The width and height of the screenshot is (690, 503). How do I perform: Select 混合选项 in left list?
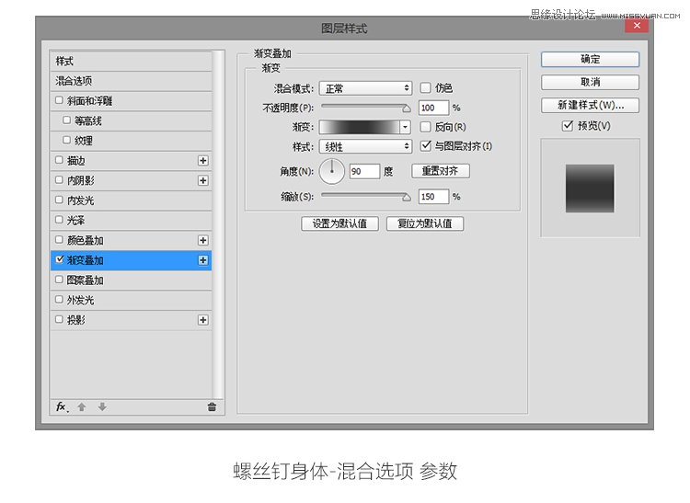click(x=132, y=81)
